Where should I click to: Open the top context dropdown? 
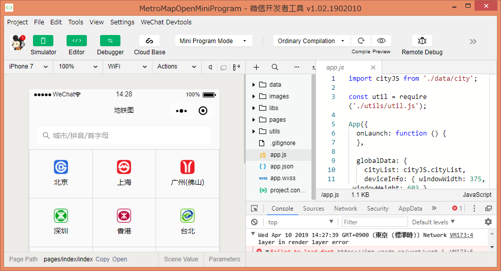300,222
